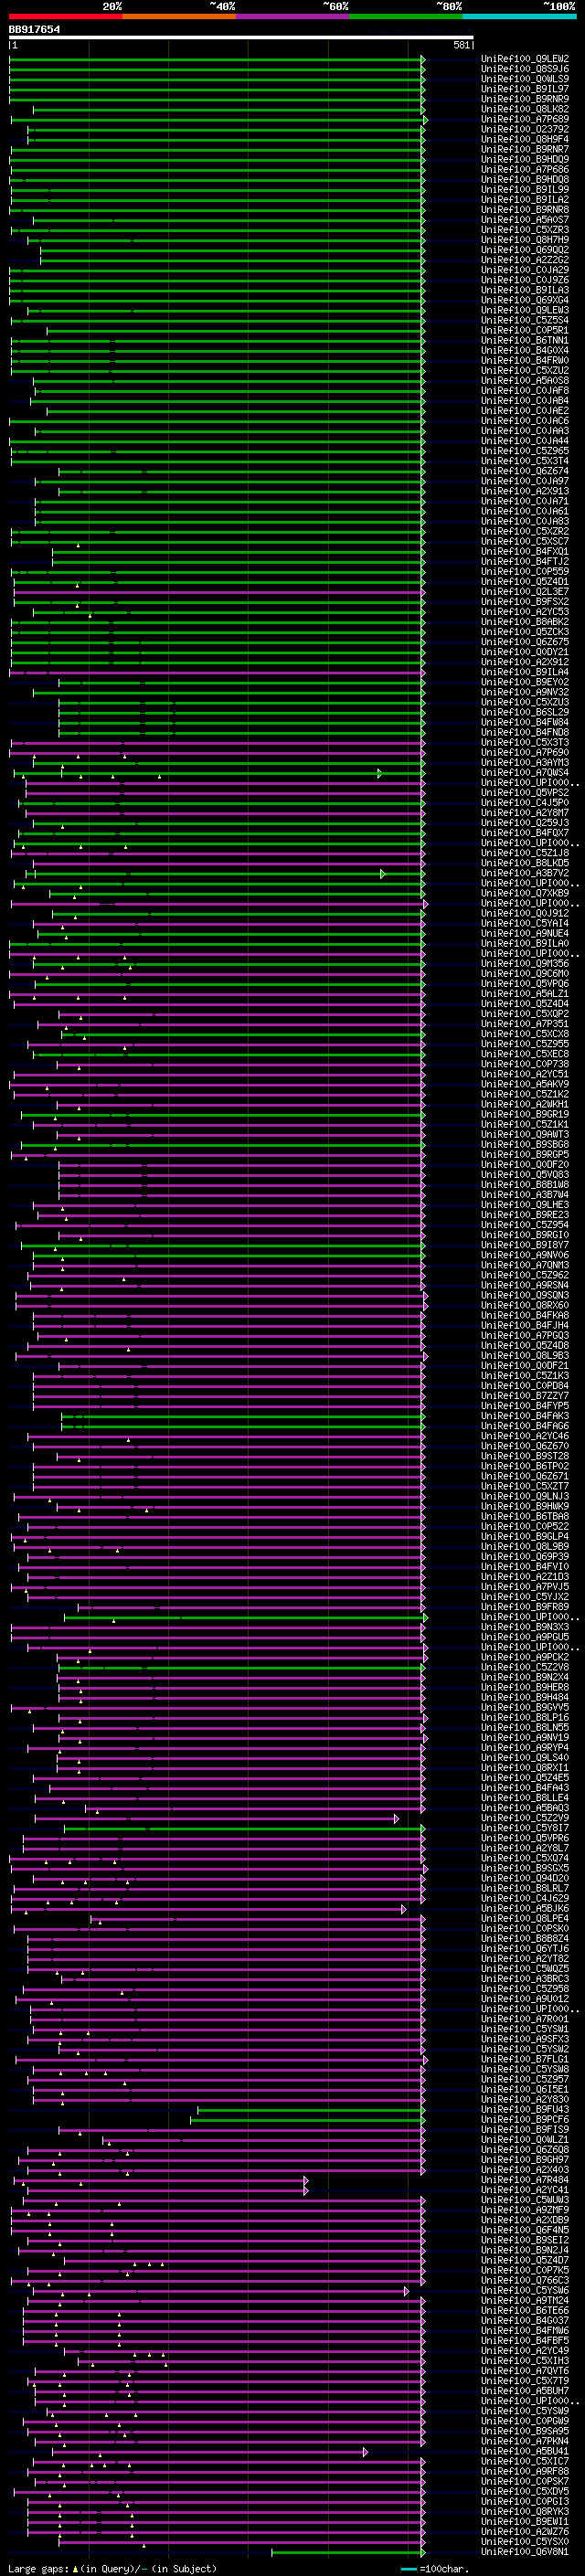Select the UniRef100_A5BAQ3 entry
The height and width of the screenshot is (2576, 585).
[x=525, y=1808]
